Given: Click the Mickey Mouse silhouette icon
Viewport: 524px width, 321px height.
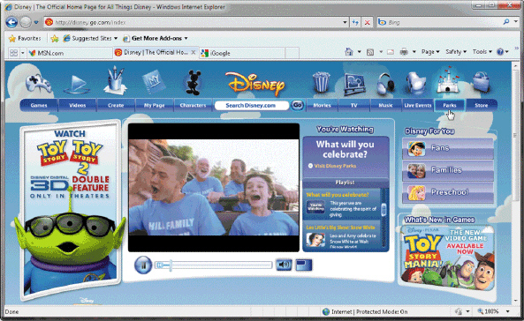Looking at the screenshot, I should pos(194,82).
